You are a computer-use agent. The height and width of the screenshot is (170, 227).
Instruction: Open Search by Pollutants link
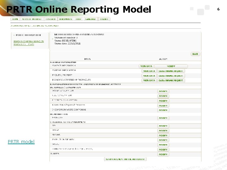click(x=24, y=44)
